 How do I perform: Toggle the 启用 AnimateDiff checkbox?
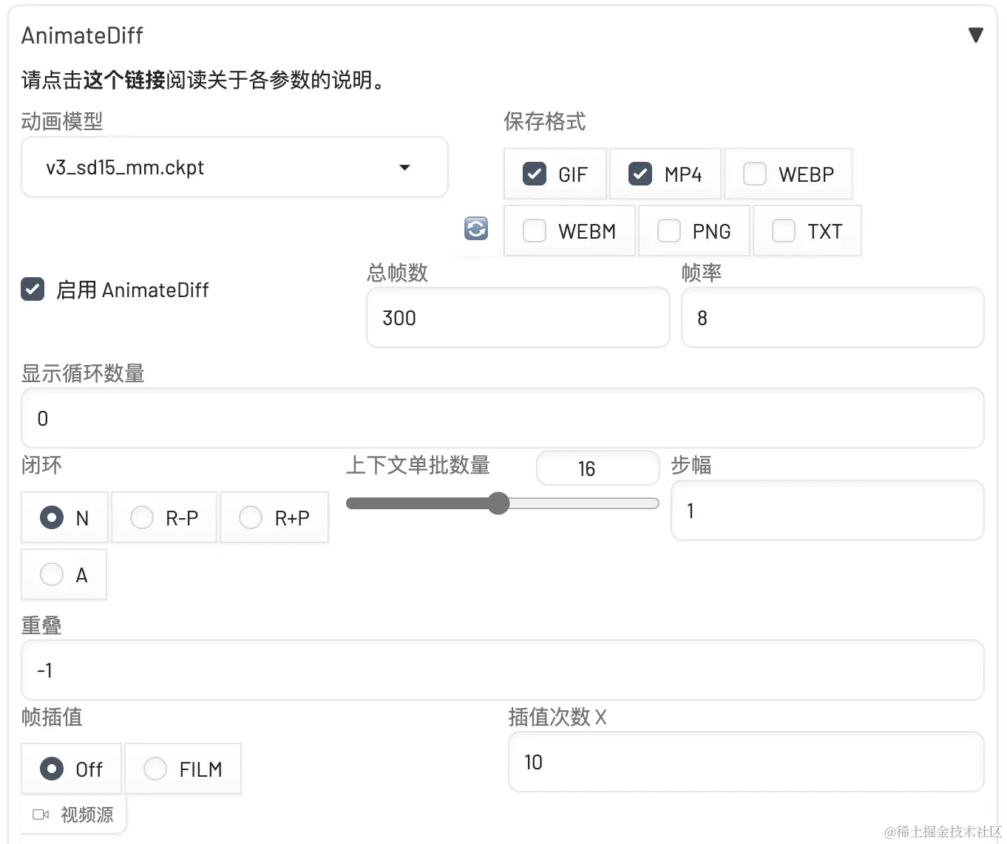[33, 289]
